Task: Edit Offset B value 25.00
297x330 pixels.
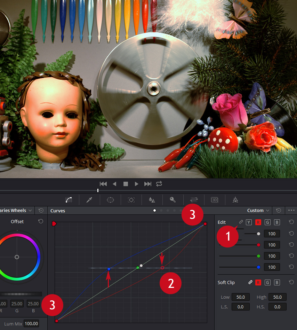Action: [33, 304]
